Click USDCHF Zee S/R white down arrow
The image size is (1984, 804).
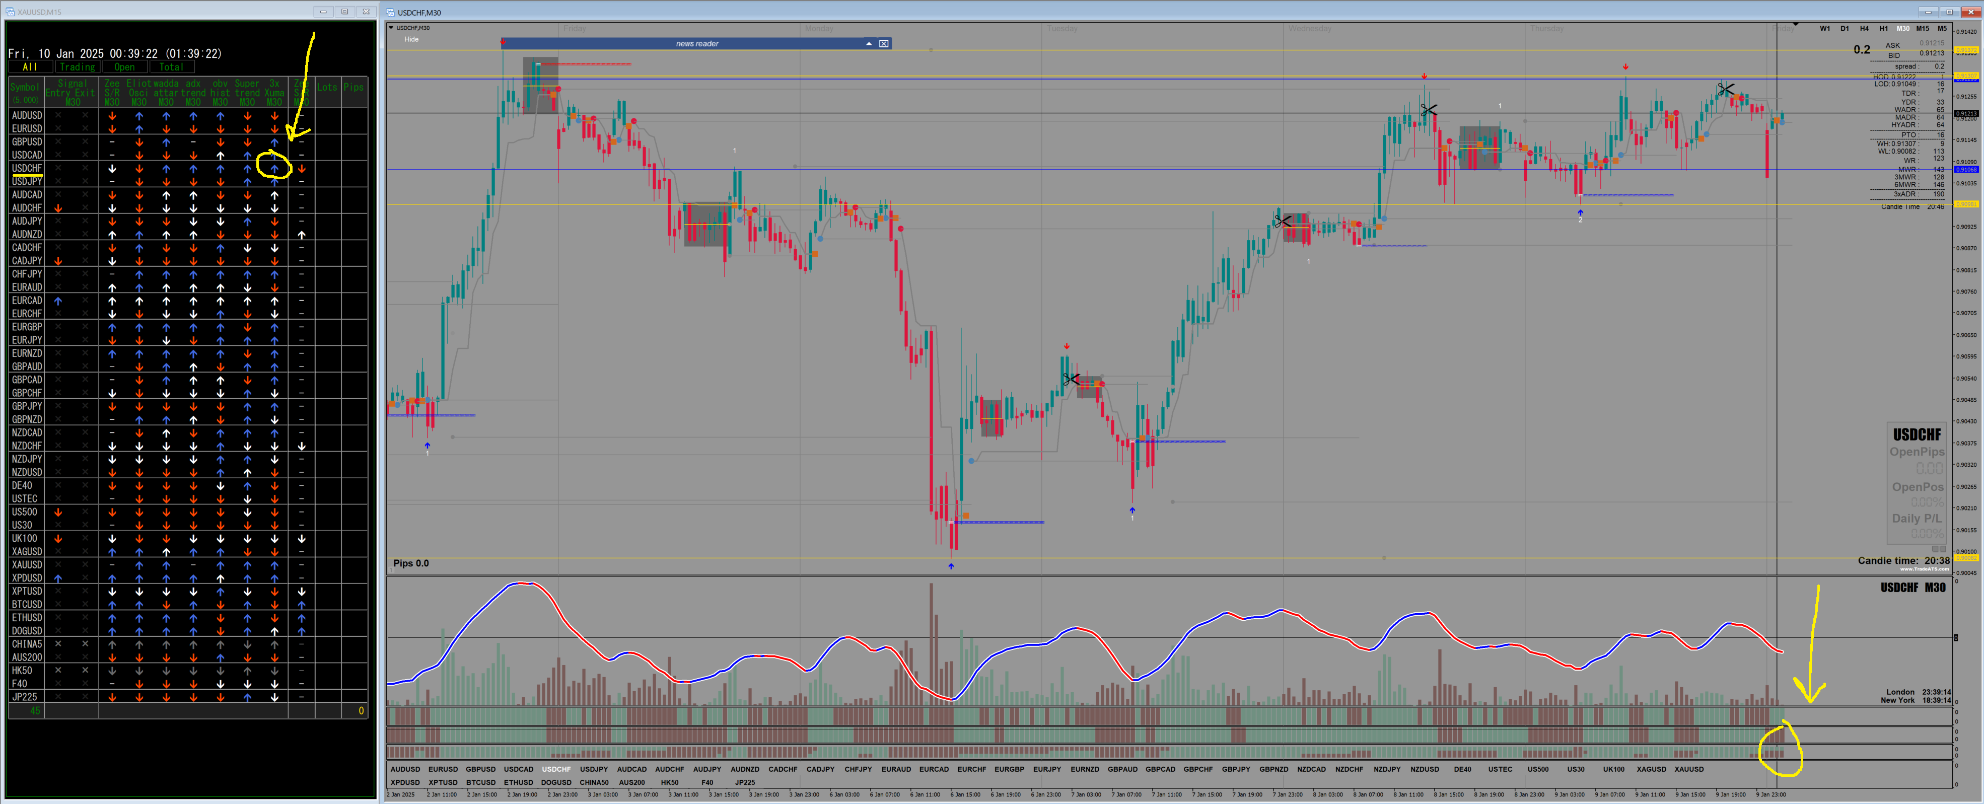pos(112,169)
